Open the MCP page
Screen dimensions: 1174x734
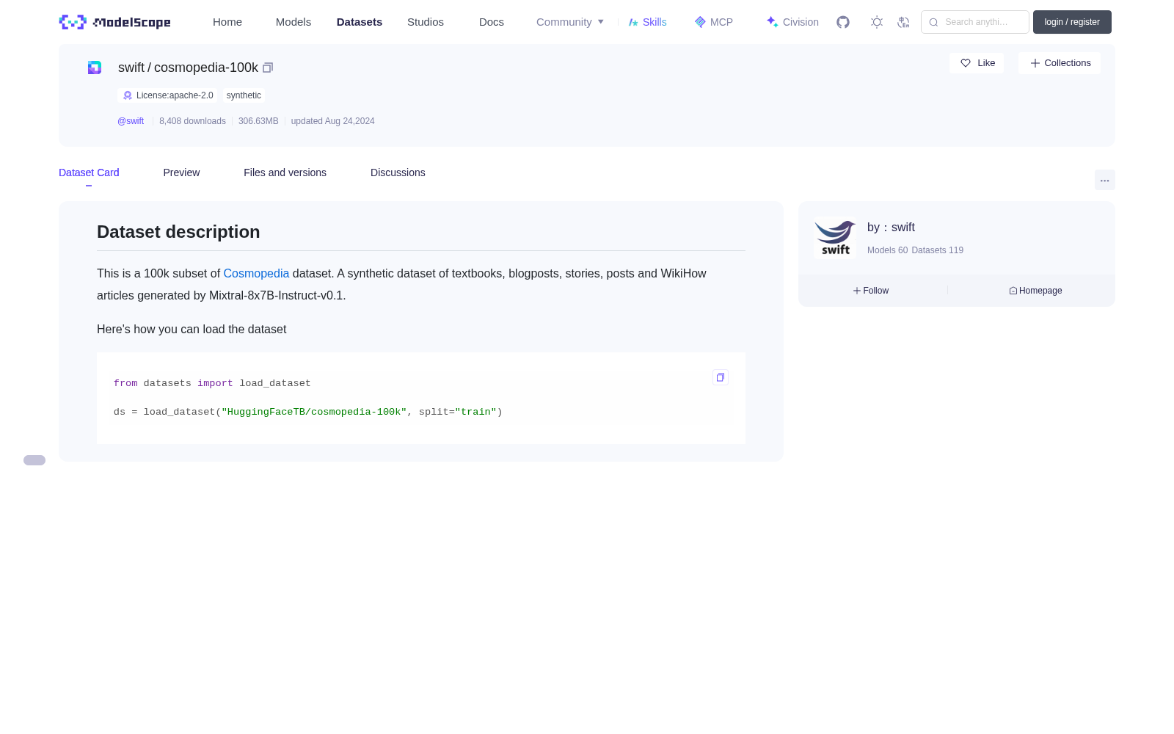click(714, 22)
